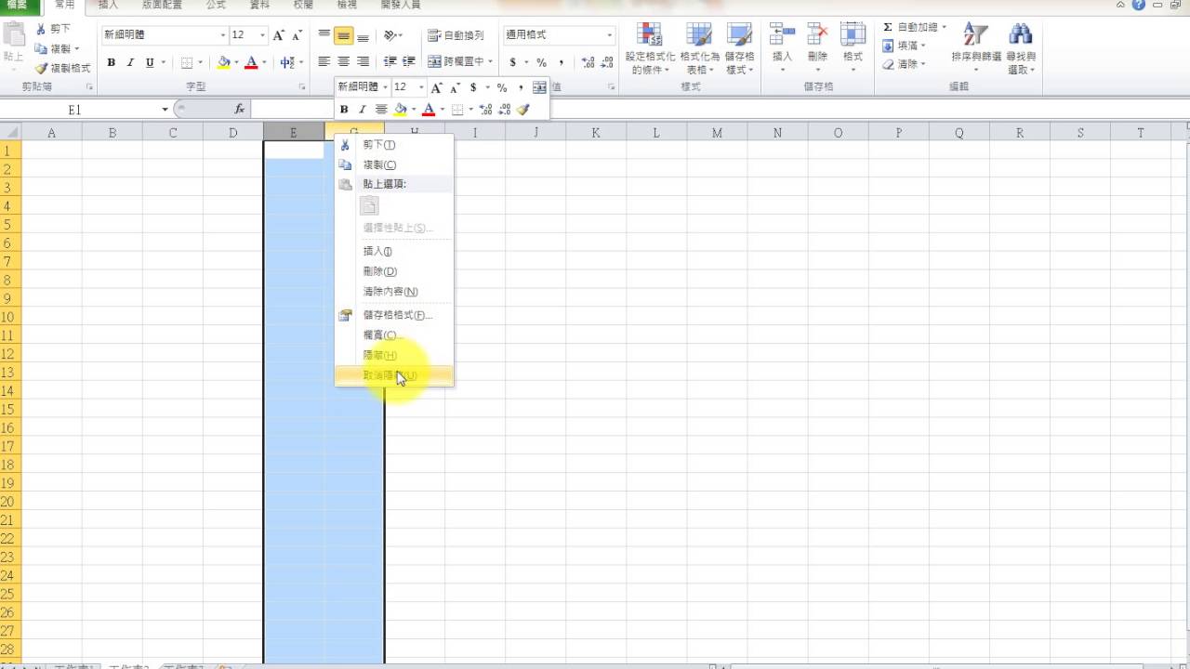Increase decimal in the mini toolbar
The height and width of the screenshot is (669, 1190).
pyautogui.click(x=485, y=110)
